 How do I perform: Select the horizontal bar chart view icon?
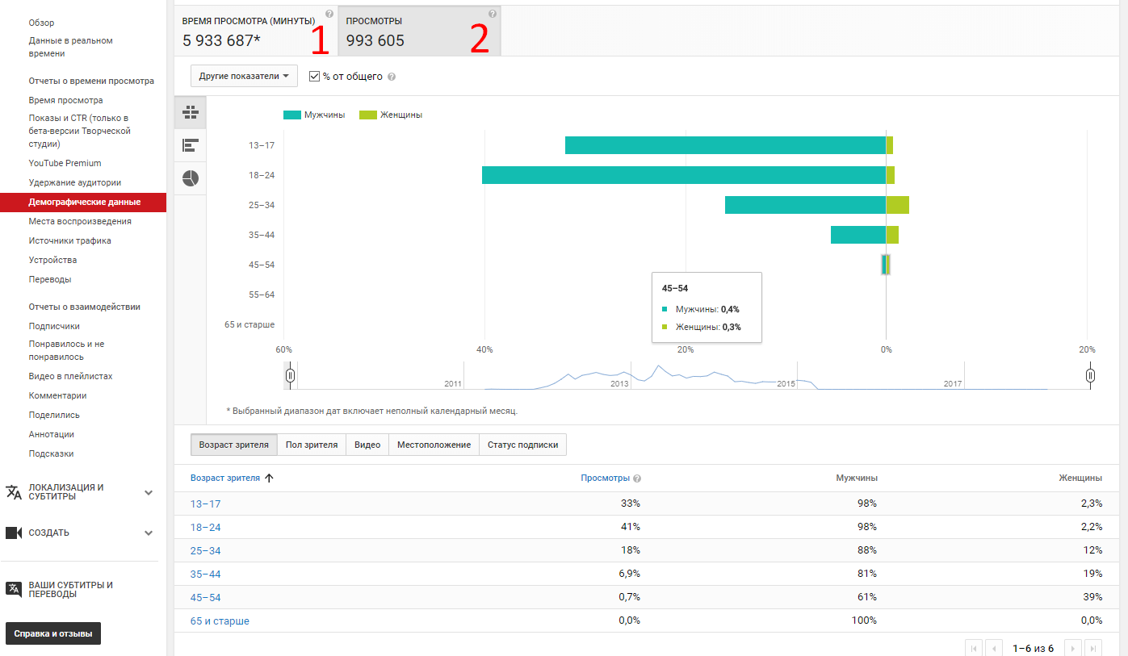(191, 145)
